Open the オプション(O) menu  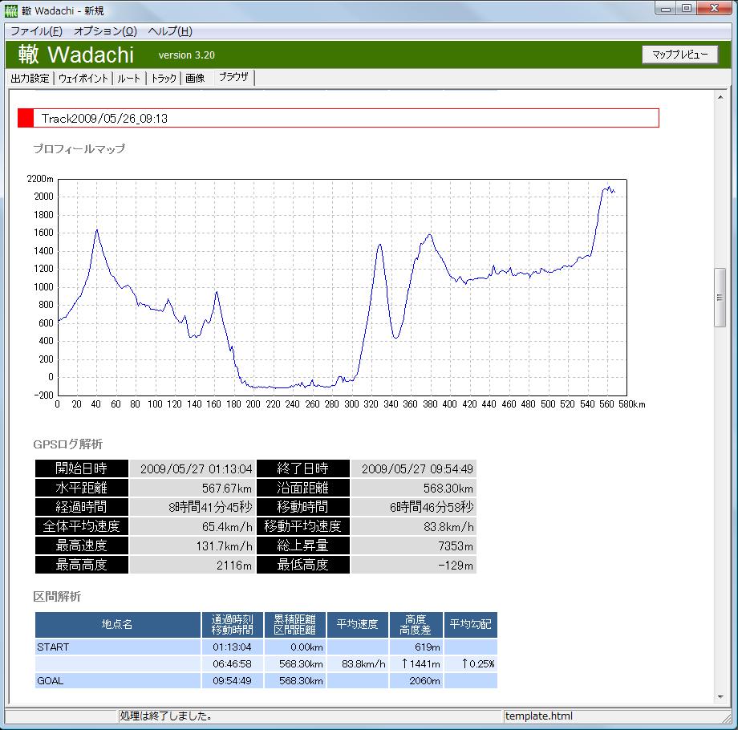click(105, 31)
